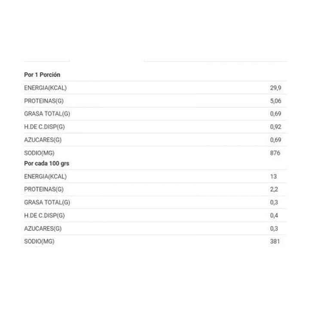The height and width of the screenshot is (309, 309).
Task: Click the 0,4 carbohydrates value
Action: point(274,215)
